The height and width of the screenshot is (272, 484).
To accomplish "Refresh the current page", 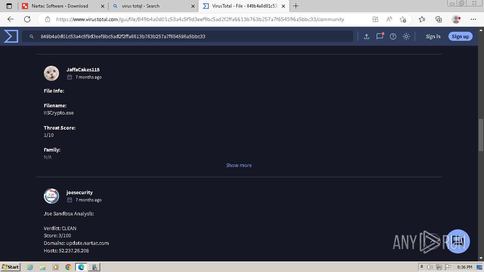I will (x=27, y=19).
